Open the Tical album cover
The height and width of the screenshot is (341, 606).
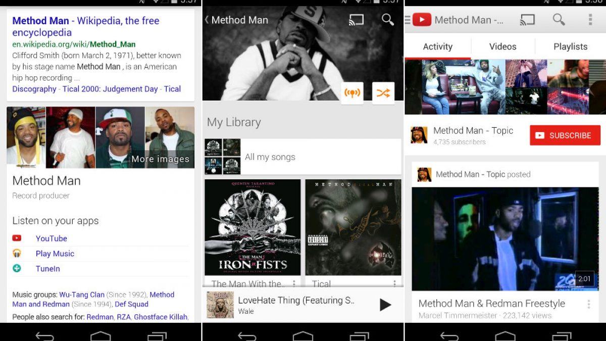353,227
